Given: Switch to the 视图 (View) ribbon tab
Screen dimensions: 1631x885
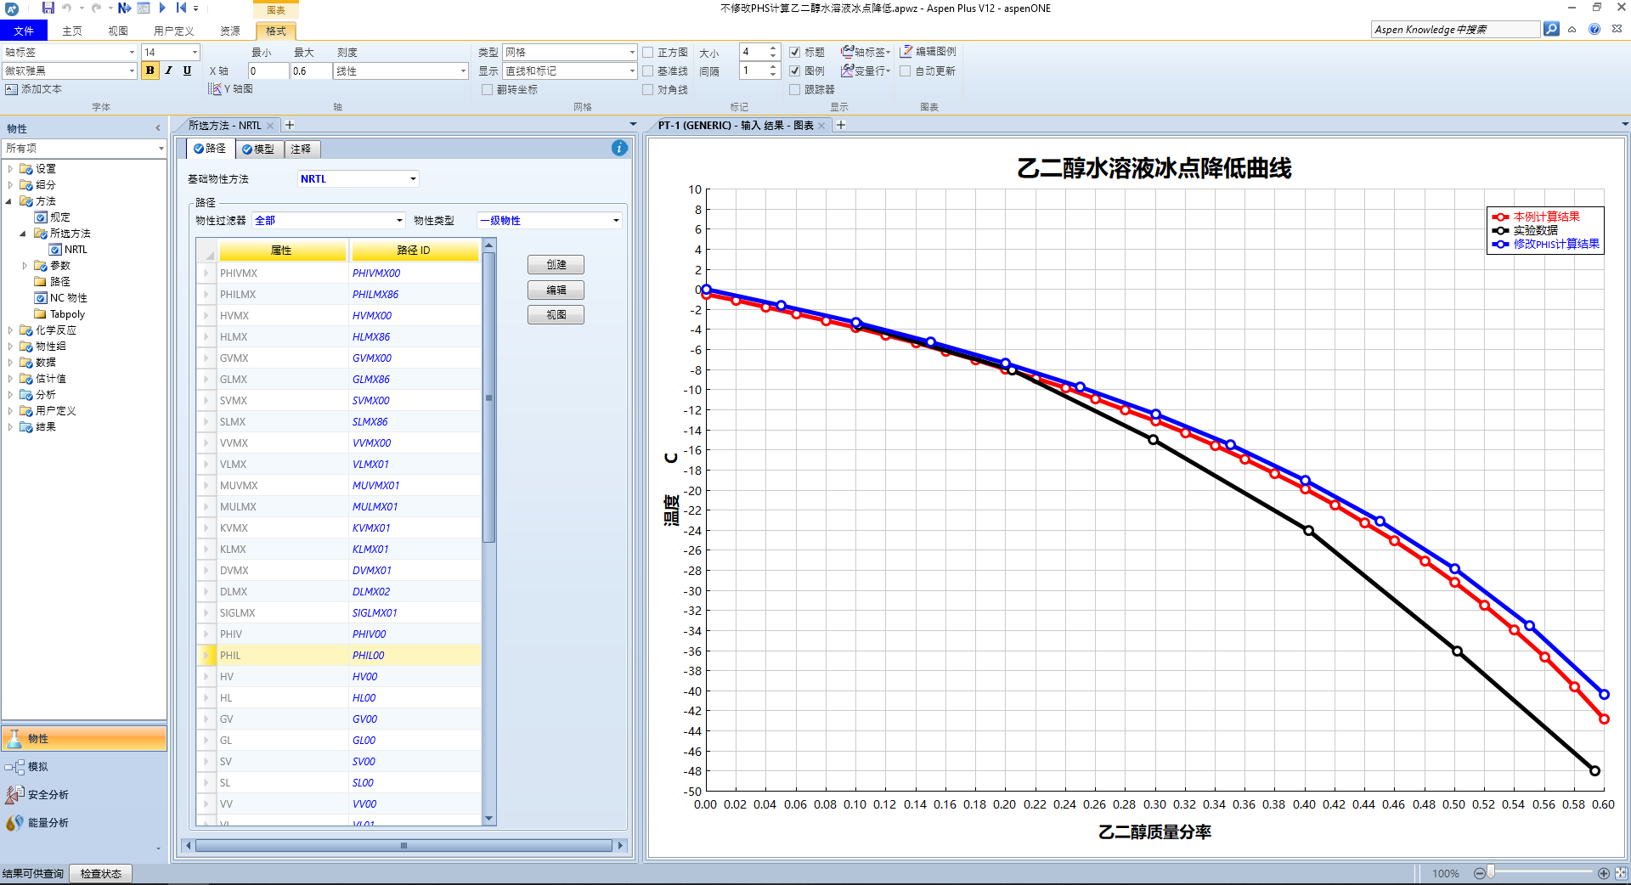Looking at the screenshot, I should coord(118,31).
